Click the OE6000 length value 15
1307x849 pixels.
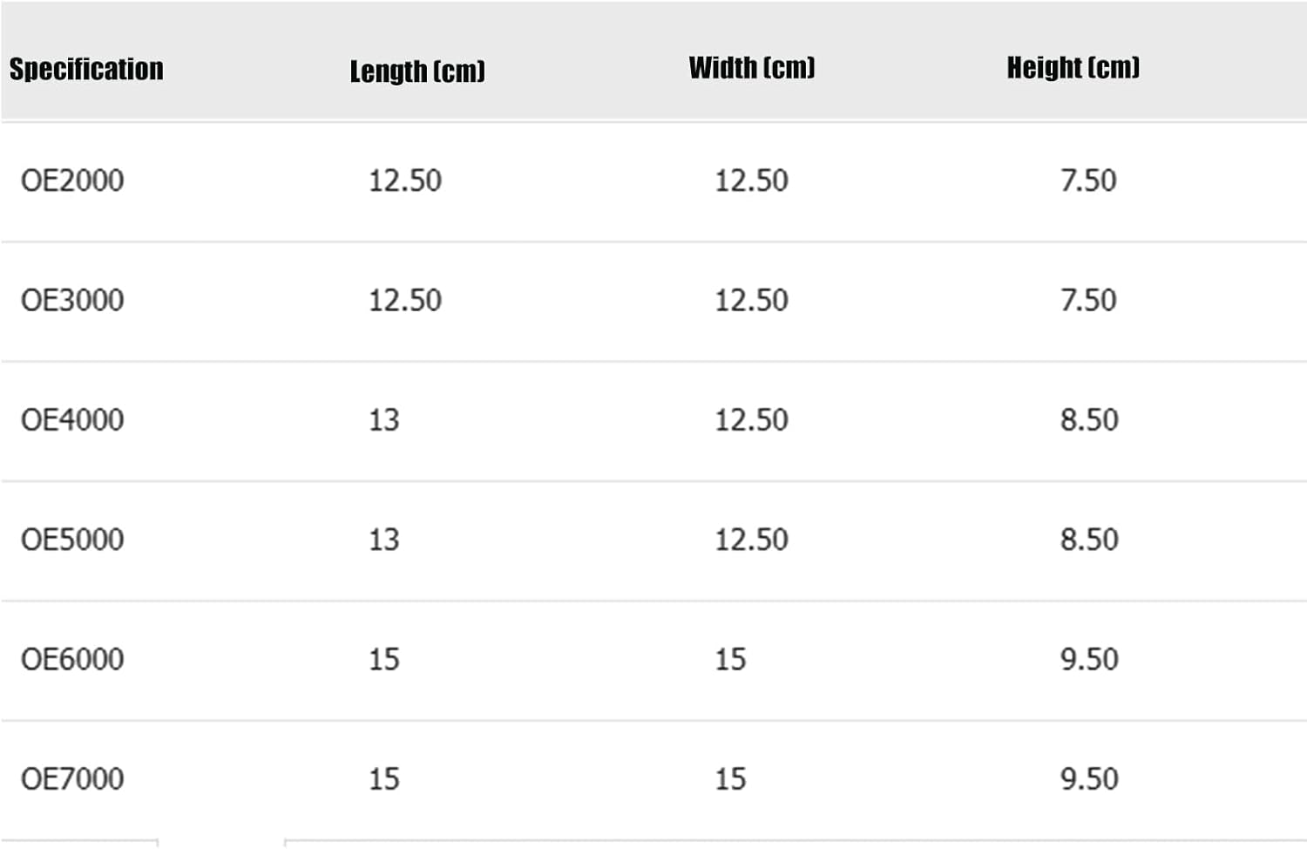pos(384,659)
